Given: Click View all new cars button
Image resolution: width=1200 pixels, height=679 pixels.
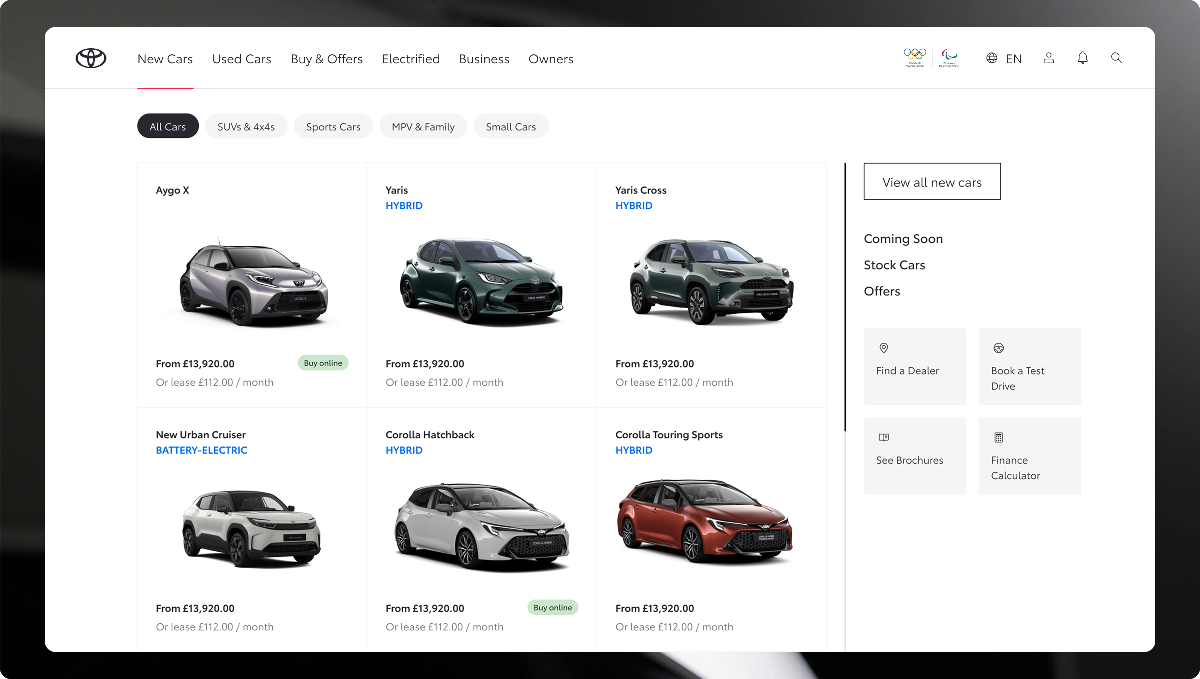Looking at the screenshot, I should 932,182.
